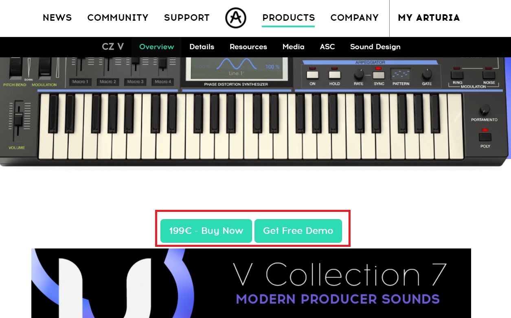The height and width of the screenshot is (318, 511).
Task: Click the Get Free Demo button
Action: (x=298, y=231)
